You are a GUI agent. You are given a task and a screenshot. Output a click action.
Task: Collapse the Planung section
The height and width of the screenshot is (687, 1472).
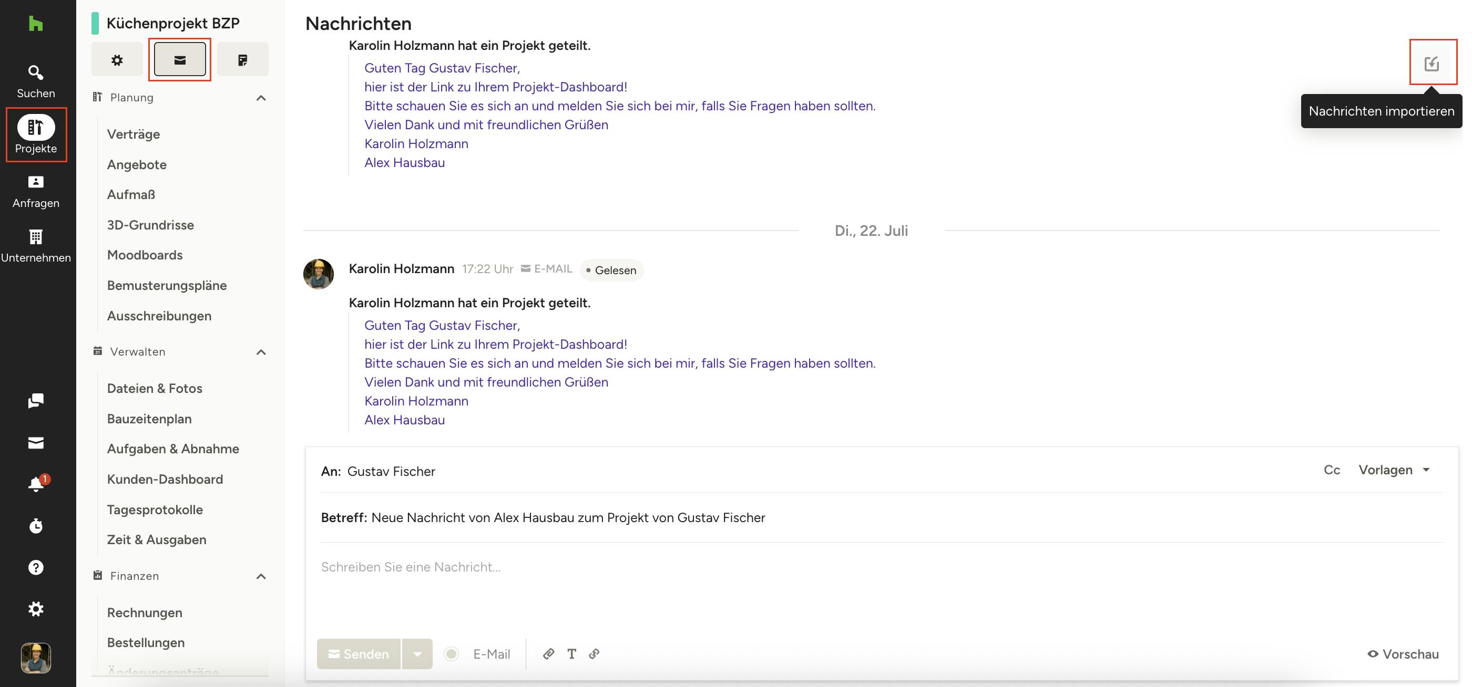[261, 98]
